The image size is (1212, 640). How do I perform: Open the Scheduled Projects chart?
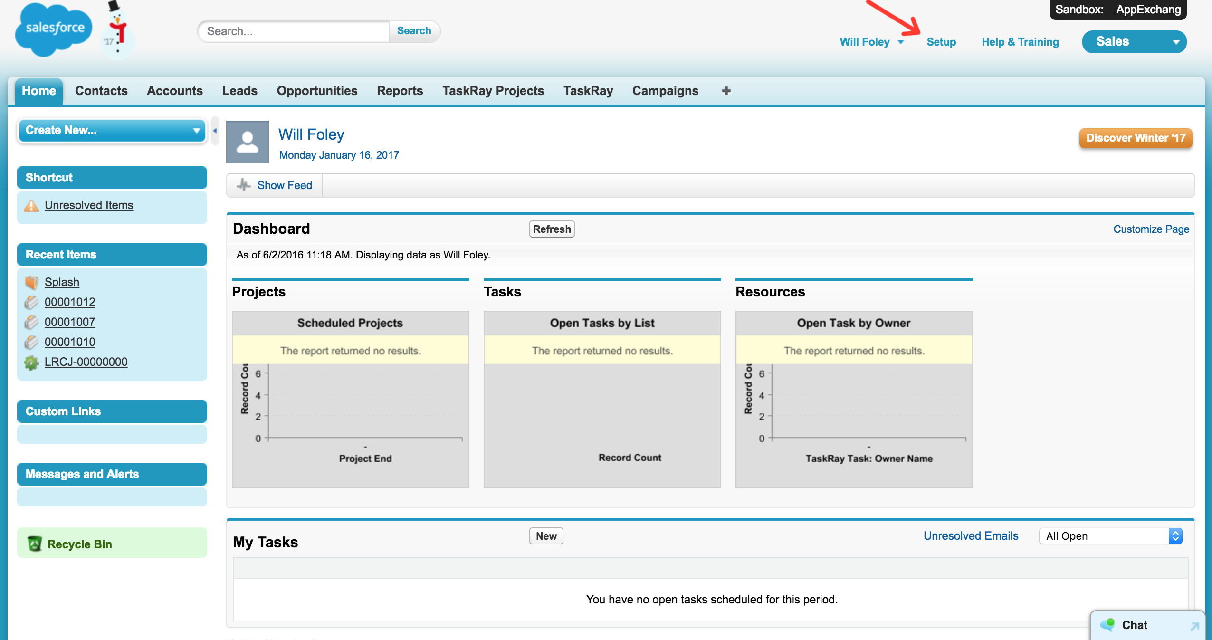351,400
